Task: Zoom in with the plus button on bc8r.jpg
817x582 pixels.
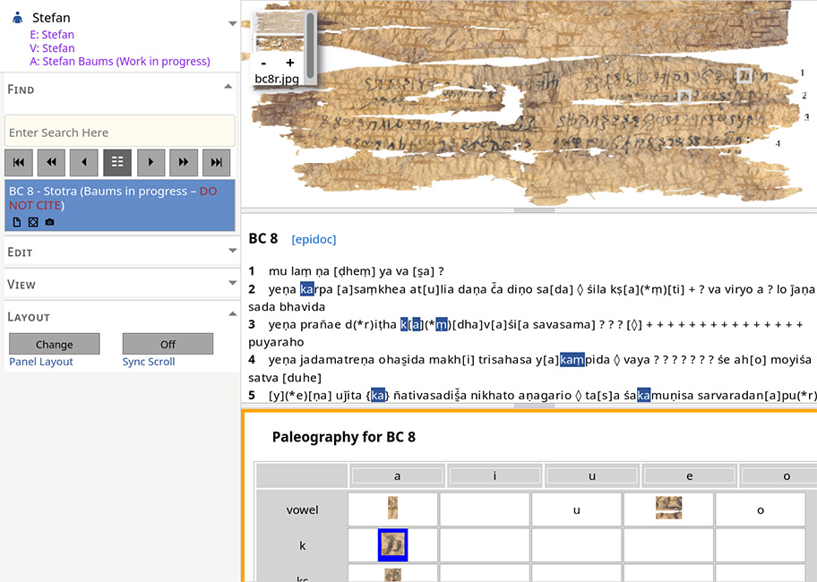Action: [x=288, y=63]
